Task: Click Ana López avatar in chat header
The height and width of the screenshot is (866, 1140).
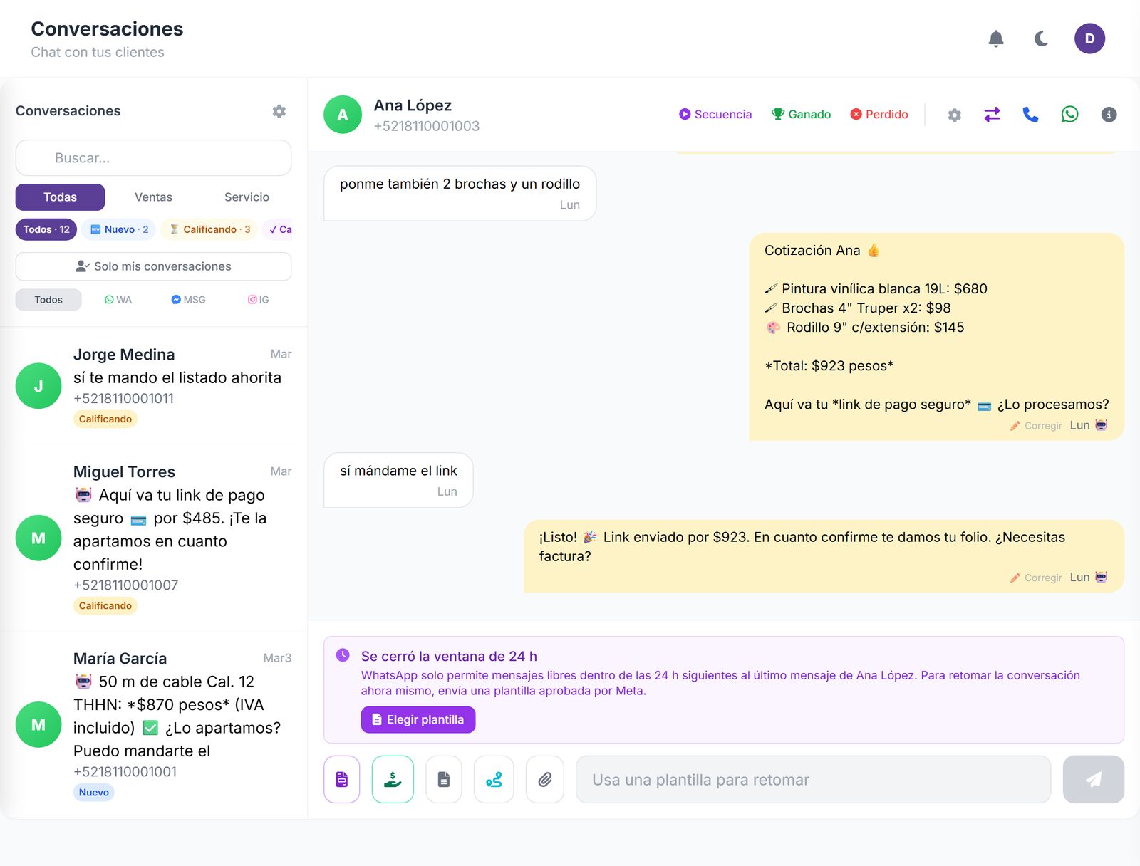Action: coord(343,115)
